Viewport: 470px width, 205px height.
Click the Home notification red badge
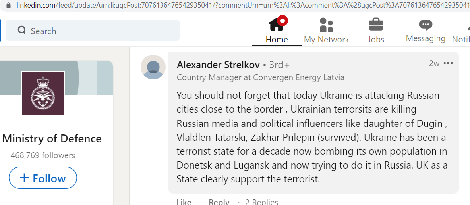[282, 20]
